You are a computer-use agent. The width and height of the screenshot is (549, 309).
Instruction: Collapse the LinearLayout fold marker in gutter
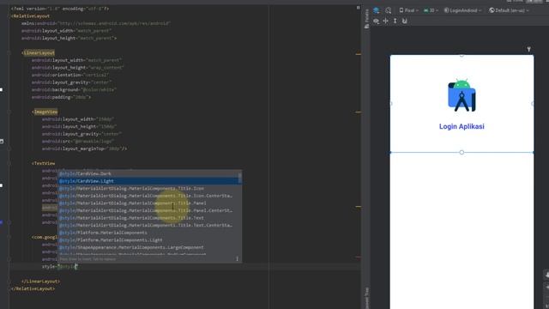(x=9, y=53)
